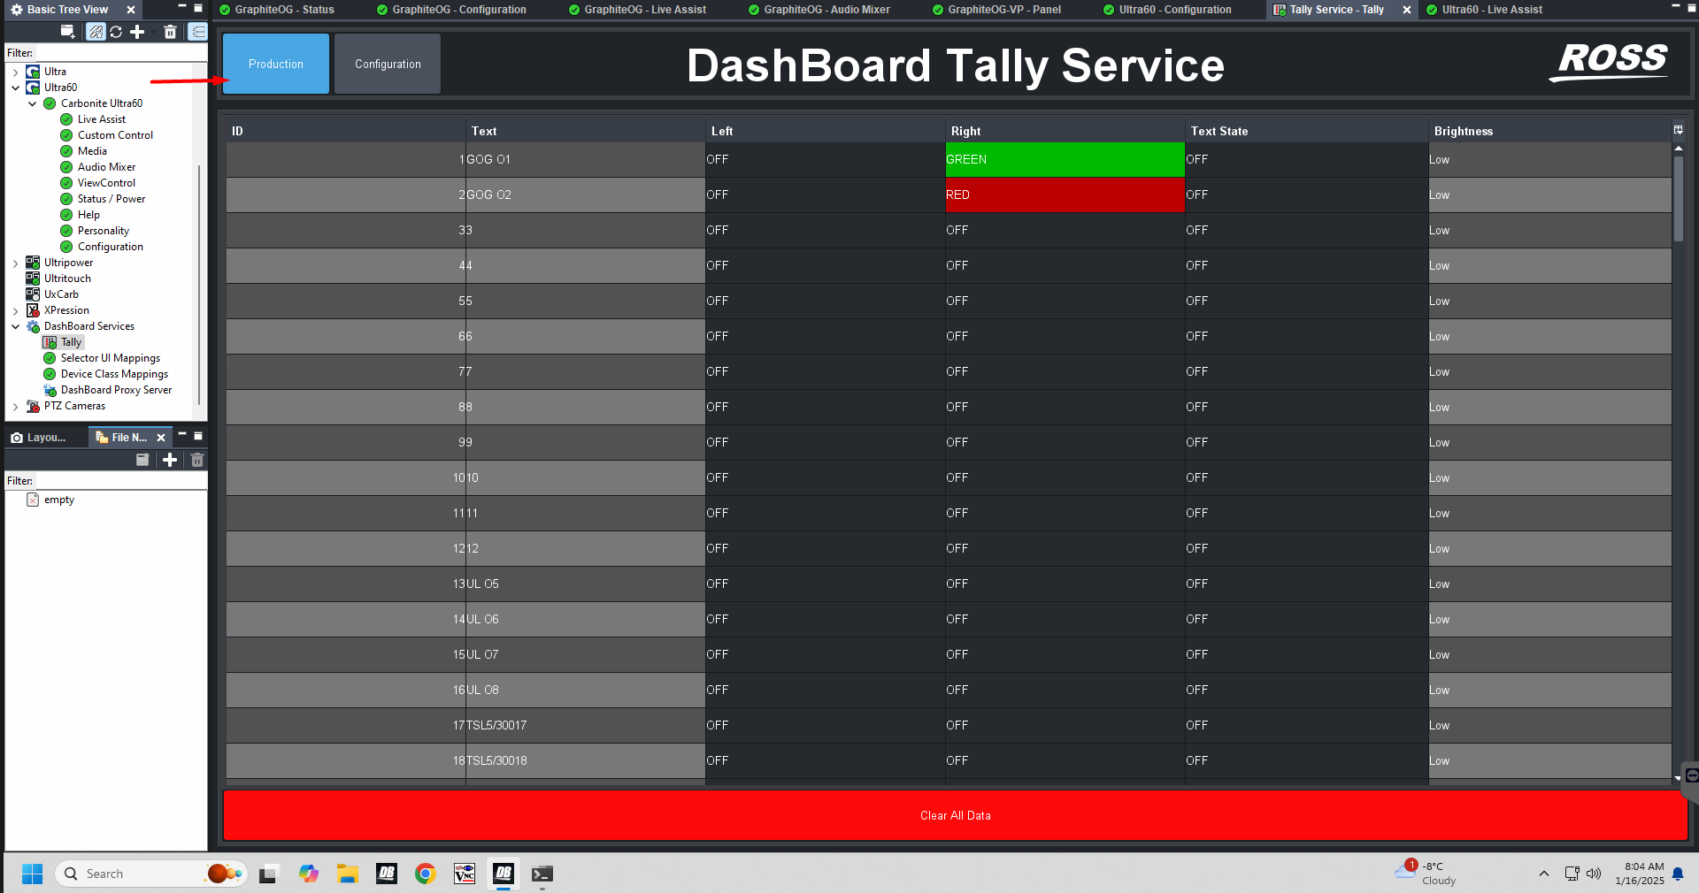Click the trash icon in Basic Tree View toolbar
The image size is (1699, 893).
click(x=171, y=32)
